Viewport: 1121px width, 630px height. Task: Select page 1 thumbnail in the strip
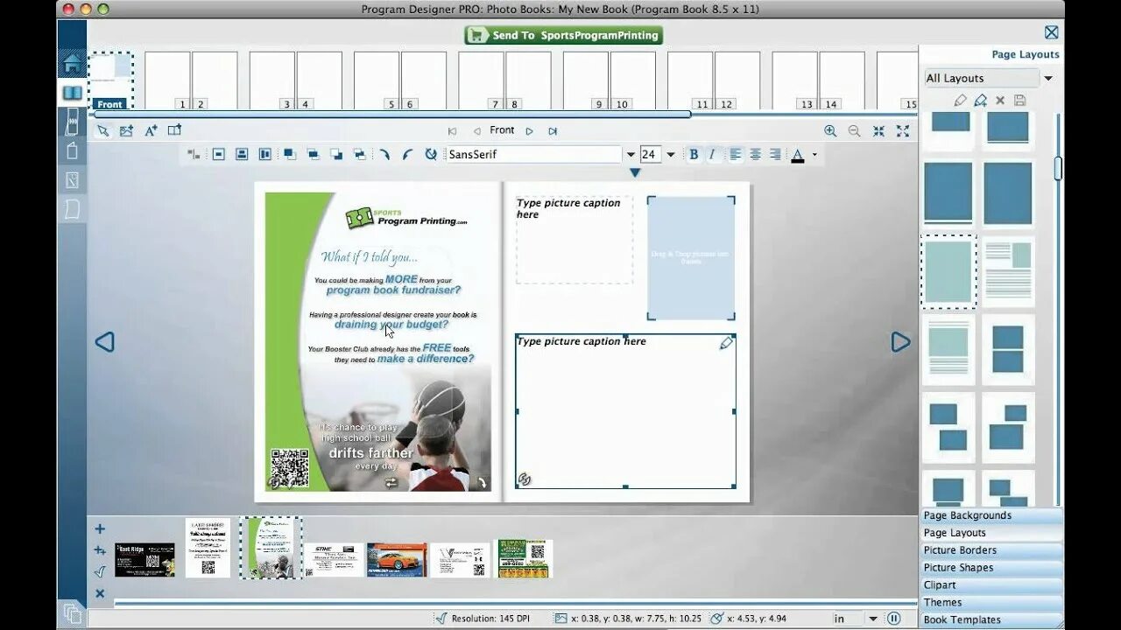click(167, 80)
